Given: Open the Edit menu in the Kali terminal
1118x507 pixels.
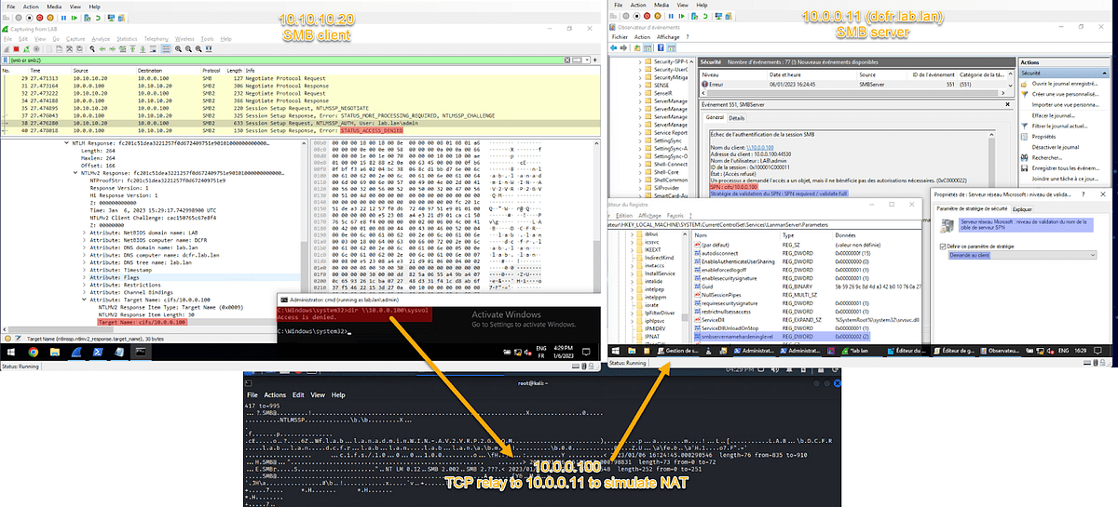Looking at the screenshot, I should tap(299, 395).
